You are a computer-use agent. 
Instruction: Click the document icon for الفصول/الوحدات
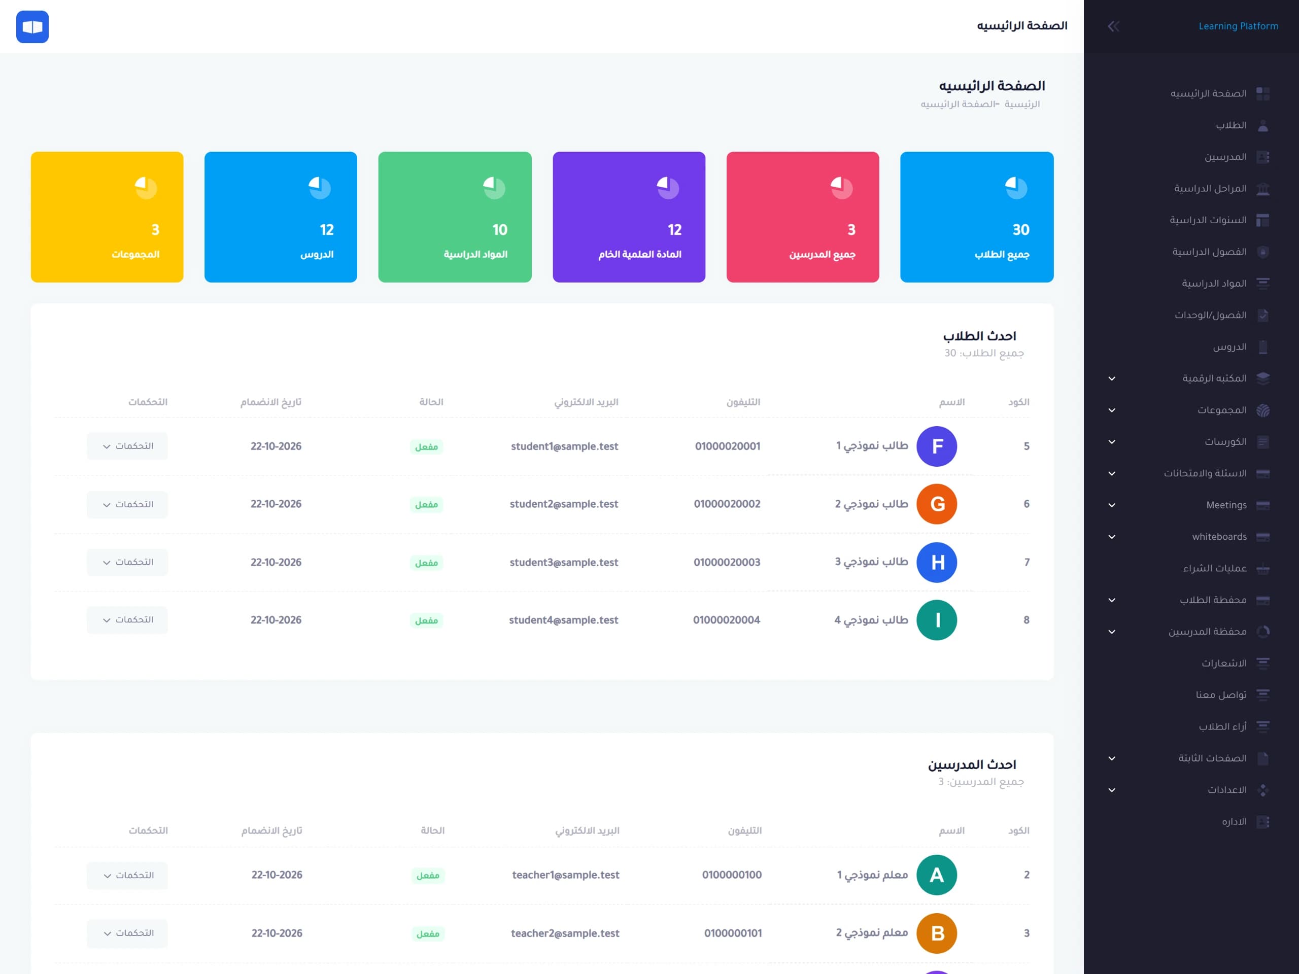click(x=1262, y=315)
